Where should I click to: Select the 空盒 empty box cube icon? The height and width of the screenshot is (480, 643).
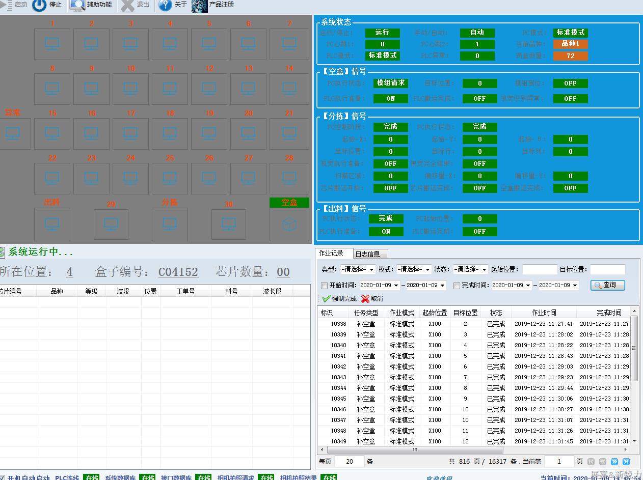(x=289, y=224)
